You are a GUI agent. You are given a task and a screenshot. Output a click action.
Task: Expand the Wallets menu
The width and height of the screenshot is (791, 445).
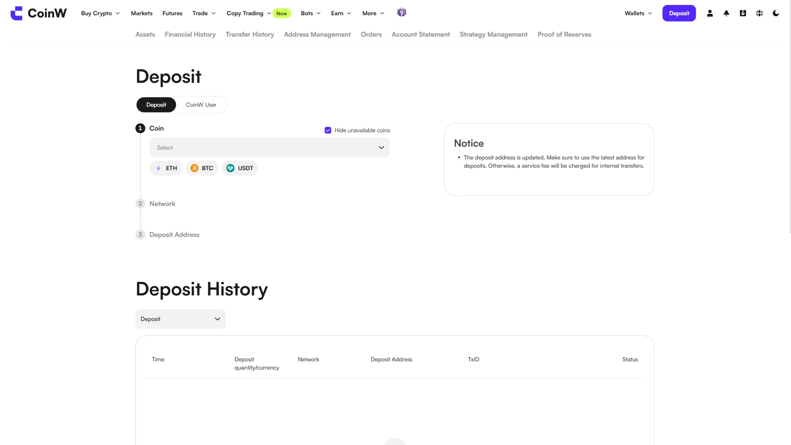pyautogui.click(x=638, y=13)
